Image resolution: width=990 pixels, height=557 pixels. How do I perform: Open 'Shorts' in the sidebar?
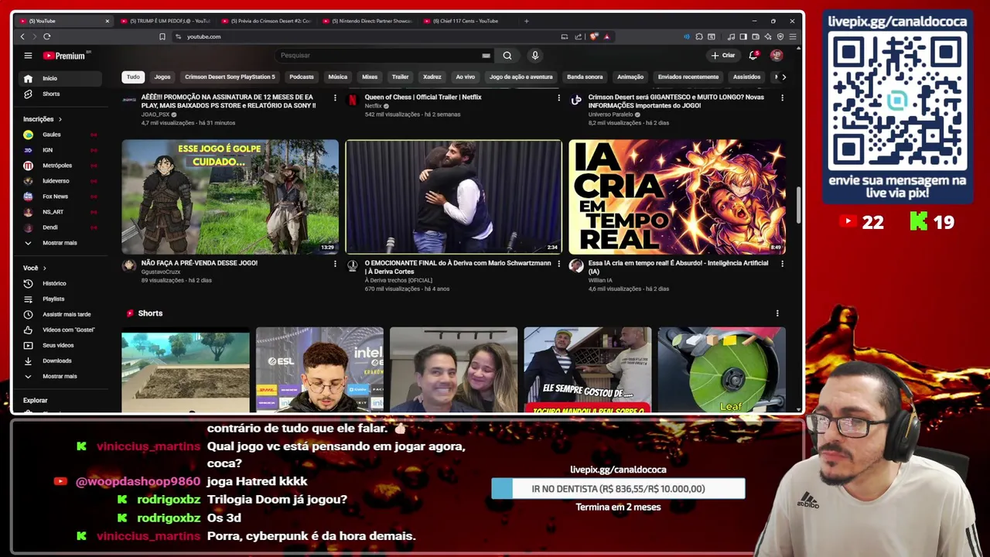tap(60, 94)
